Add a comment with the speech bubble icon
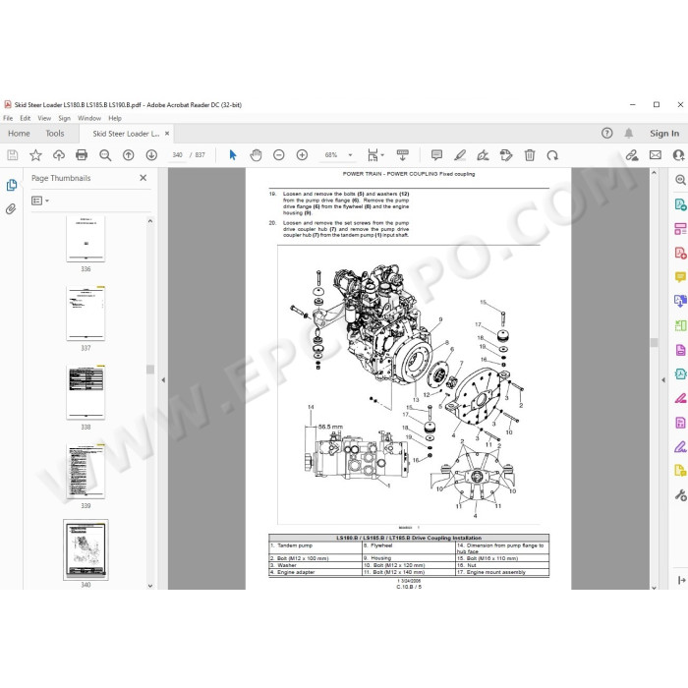 tap(436, 155)
